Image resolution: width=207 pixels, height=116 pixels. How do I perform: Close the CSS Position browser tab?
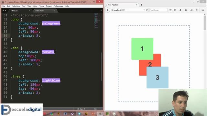coord(136,5)
